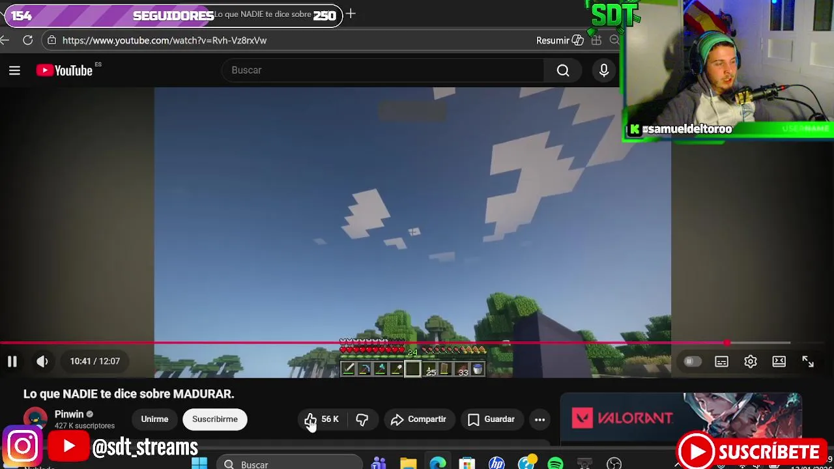Open the Valorant ad thumbnail
This screenshot has width=834, height=469.
pos(681,419)
